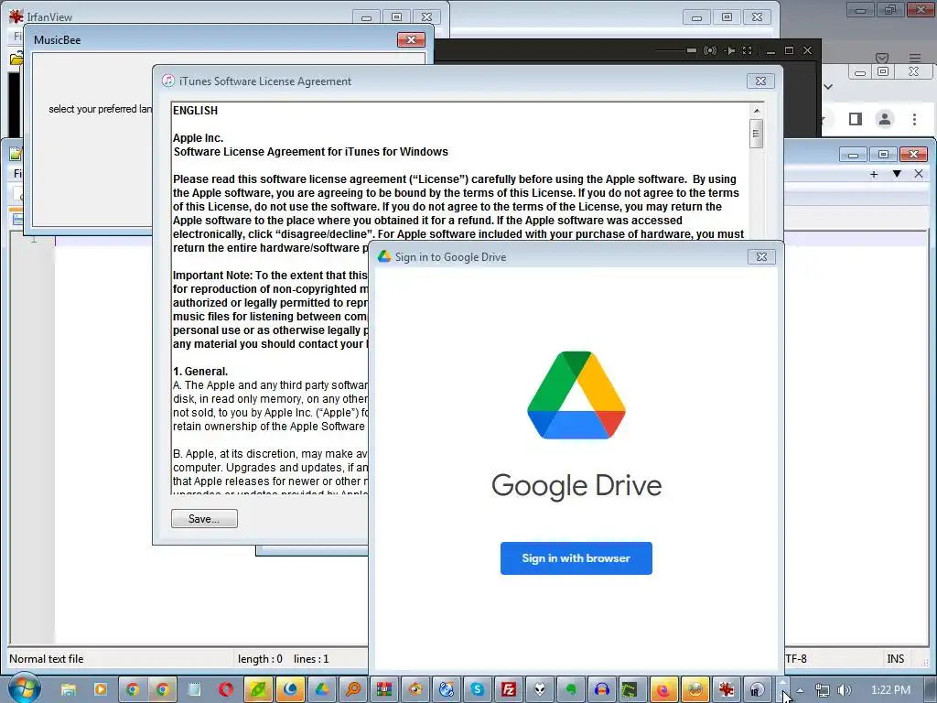Minimize the Notepad++ window
937x703 pixels.
[x=853, y=155]
